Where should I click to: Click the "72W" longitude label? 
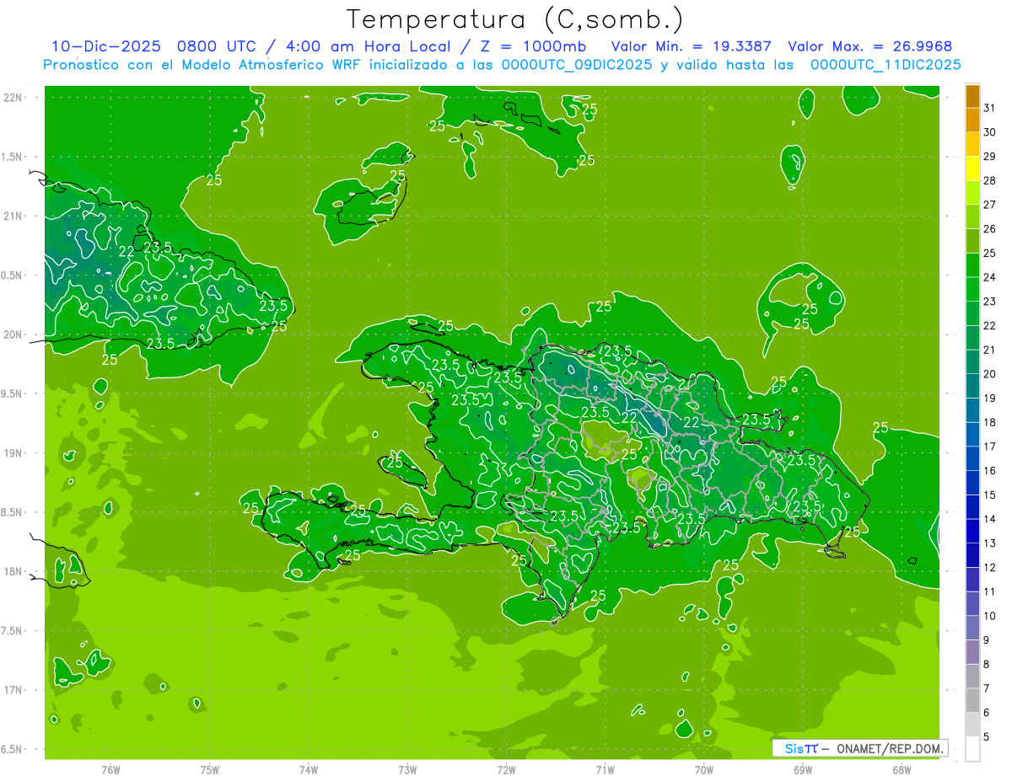[506, 770]
